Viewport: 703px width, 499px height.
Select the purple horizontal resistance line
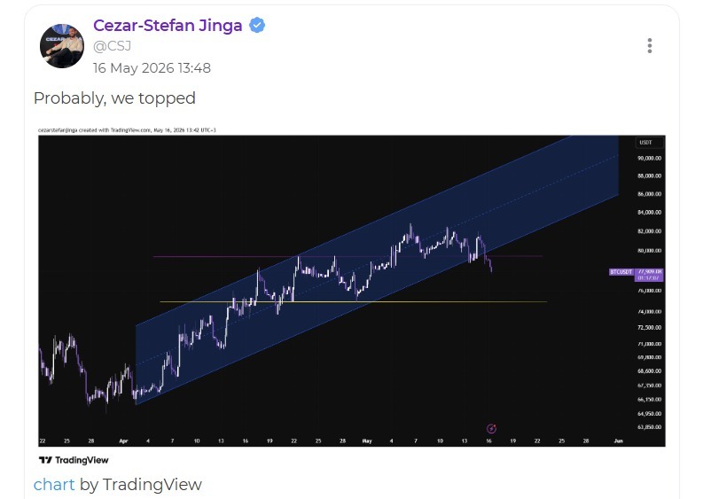[x=348, y=256]
